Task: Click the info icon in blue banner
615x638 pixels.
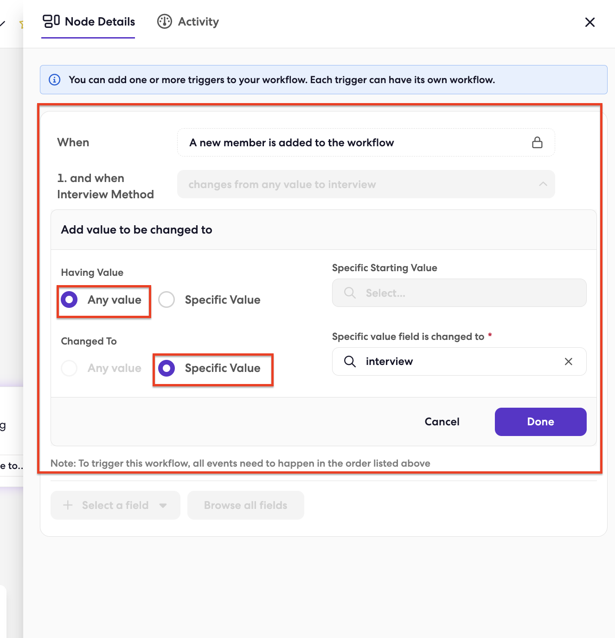Action: click(55, 80)
